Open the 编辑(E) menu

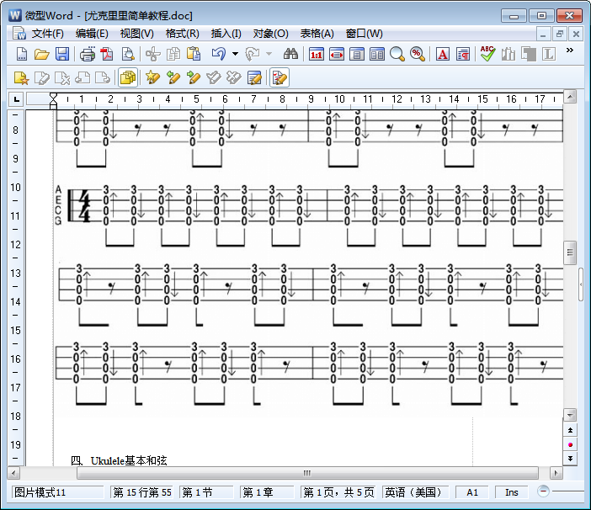pos(92,34)
